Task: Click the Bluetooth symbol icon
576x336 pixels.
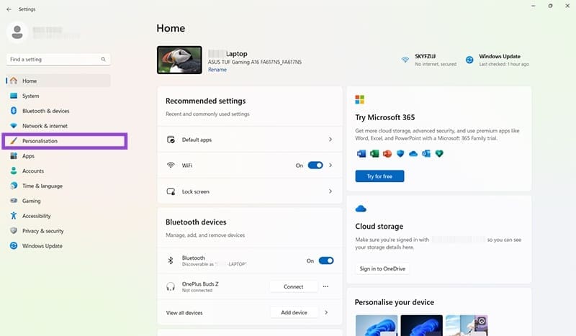Action: click(x=171, y=260)
